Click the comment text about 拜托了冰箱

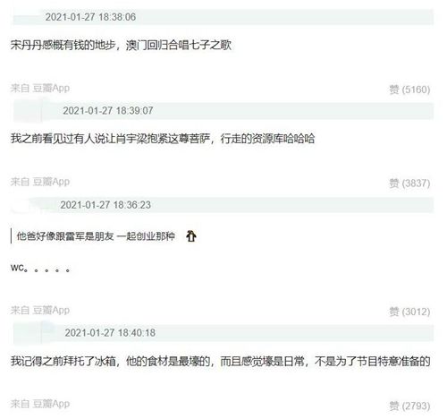(221, 362)
